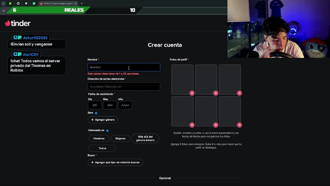Click the REALES scoreboard label
330x186 pixels.
tap(74, 10)
